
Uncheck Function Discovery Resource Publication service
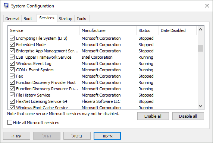12,89
